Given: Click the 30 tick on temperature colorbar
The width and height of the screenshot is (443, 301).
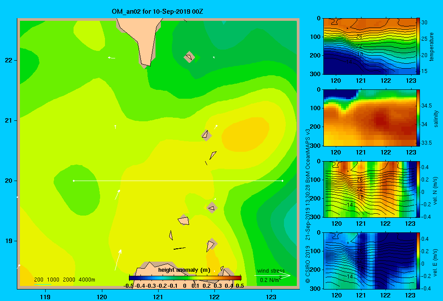Looking at the screenshot, I should [424, 22].
